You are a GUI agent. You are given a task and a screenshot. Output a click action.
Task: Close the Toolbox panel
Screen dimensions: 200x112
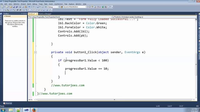point(26,14)
